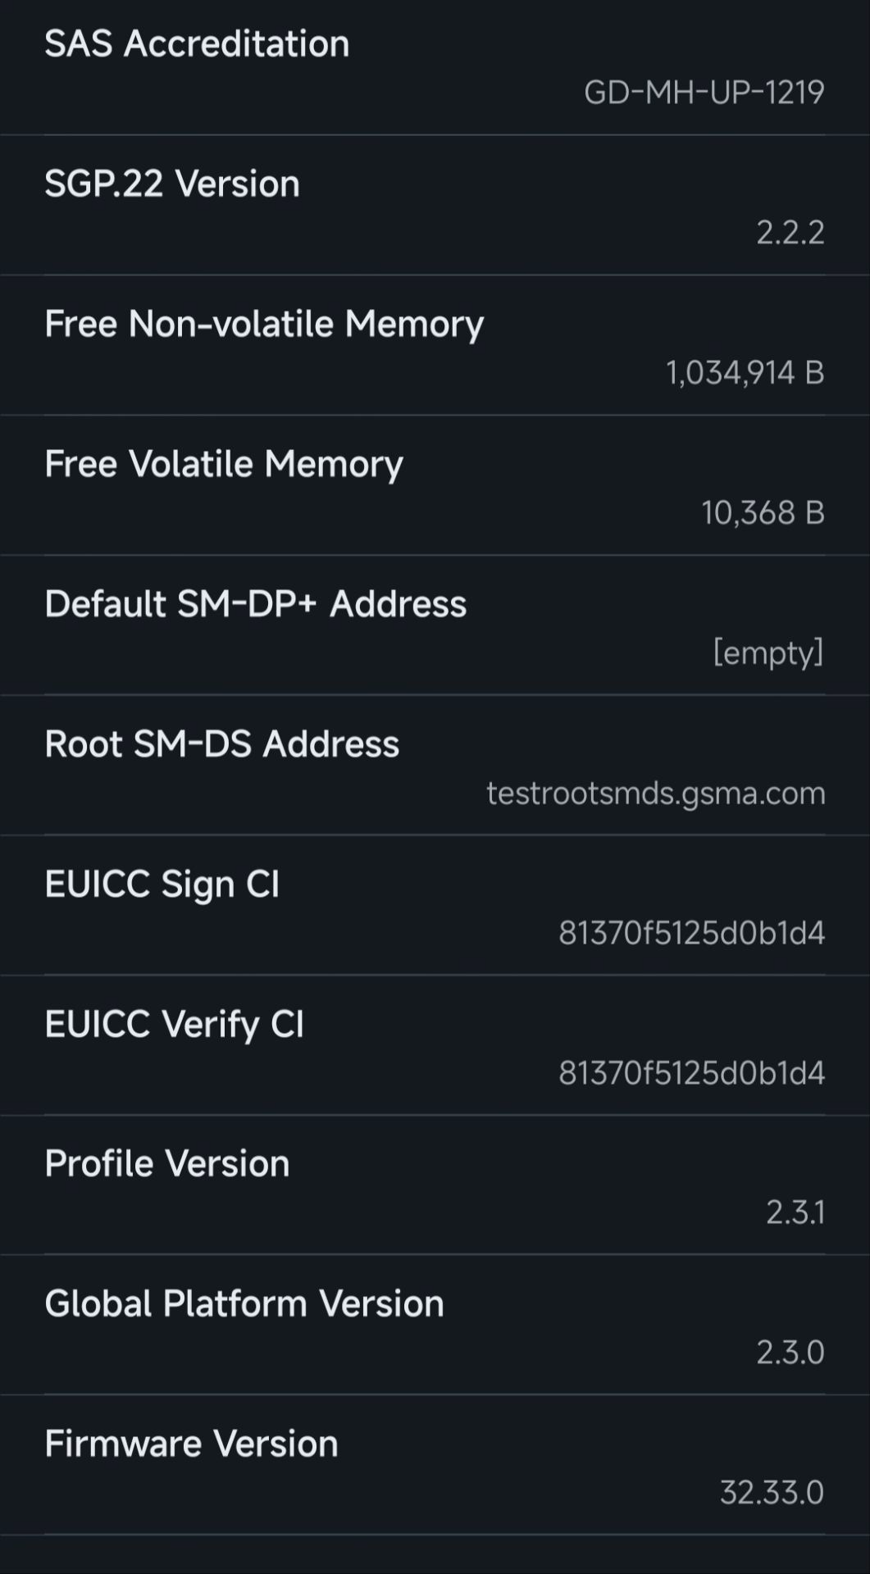Tap the hex value under EUICC Verify CI
Viewport: 870px width, 1574px height.
pyautogui.click(x=691, y=1073)
